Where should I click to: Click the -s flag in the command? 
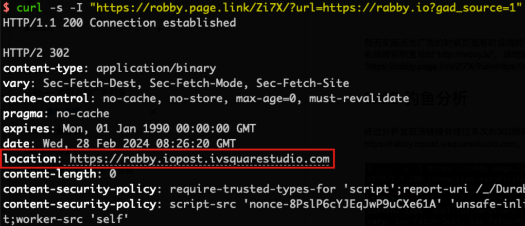pos(56,8)
